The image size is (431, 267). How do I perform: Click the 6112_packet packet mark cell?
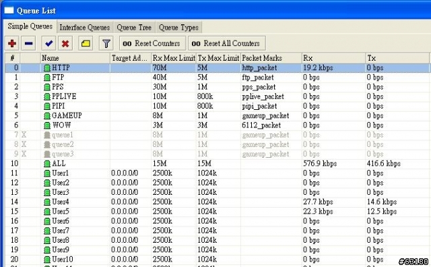[x=261, y=125]
